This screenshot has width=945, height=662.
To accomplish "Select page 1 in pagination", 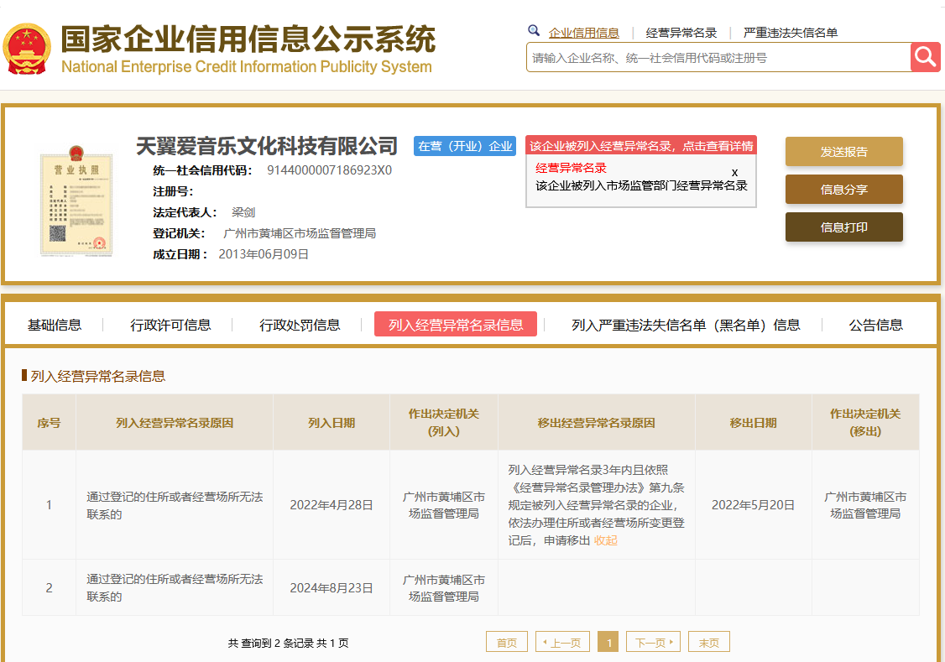I will click(x=608, y=642).
